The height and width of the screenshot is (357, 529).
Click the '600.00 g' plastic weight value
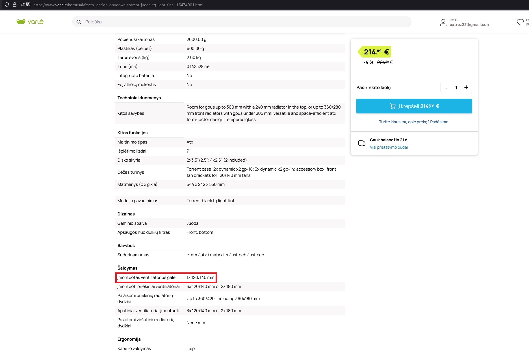click(195, 49)
